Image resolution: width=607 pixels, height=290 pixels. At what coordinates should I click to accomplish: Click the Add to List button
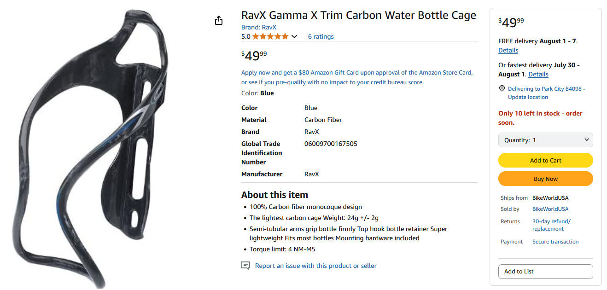[x=545, y=271]
